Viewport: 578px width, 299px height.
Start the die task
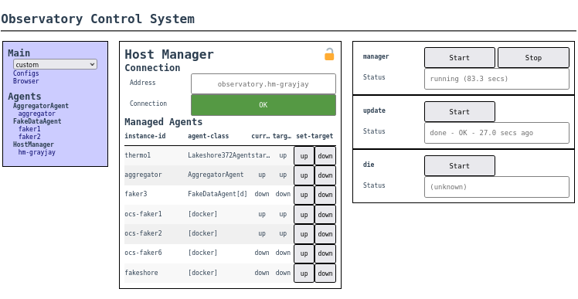[x=460, y=166]
